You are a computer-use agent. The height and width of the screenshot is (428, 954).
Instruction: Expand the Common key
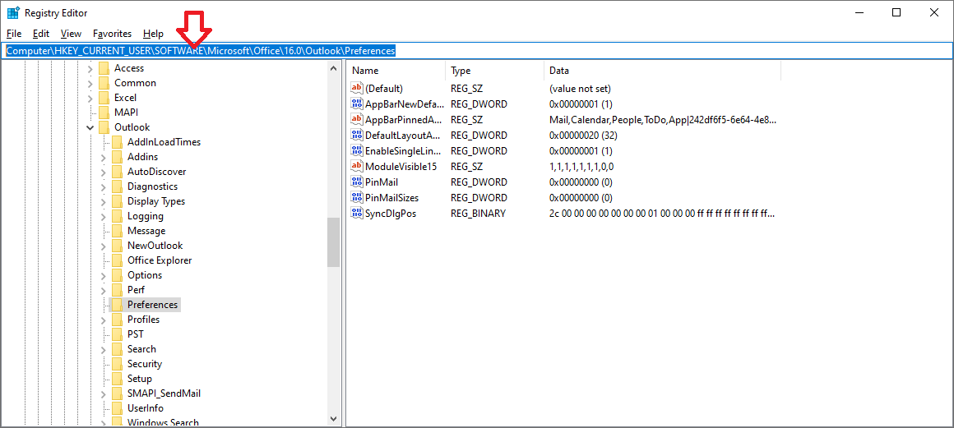(x=90, y=83)
